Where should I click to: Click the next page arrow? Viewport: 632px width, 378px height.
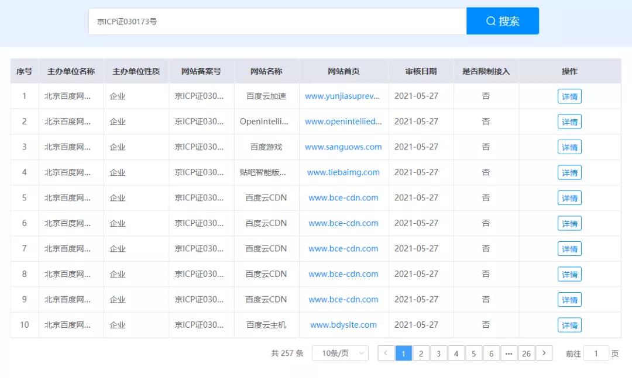pos(544,353)
